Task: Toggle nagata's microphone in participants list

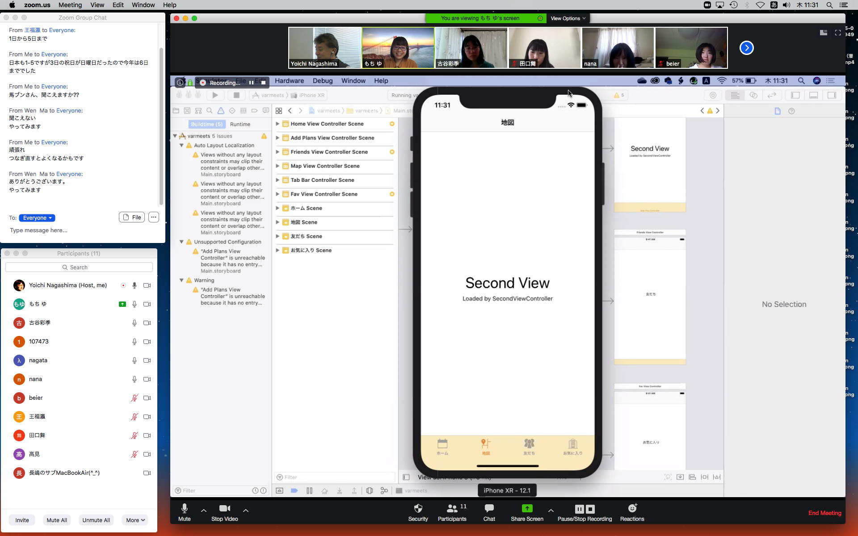Action: (134, 360)
